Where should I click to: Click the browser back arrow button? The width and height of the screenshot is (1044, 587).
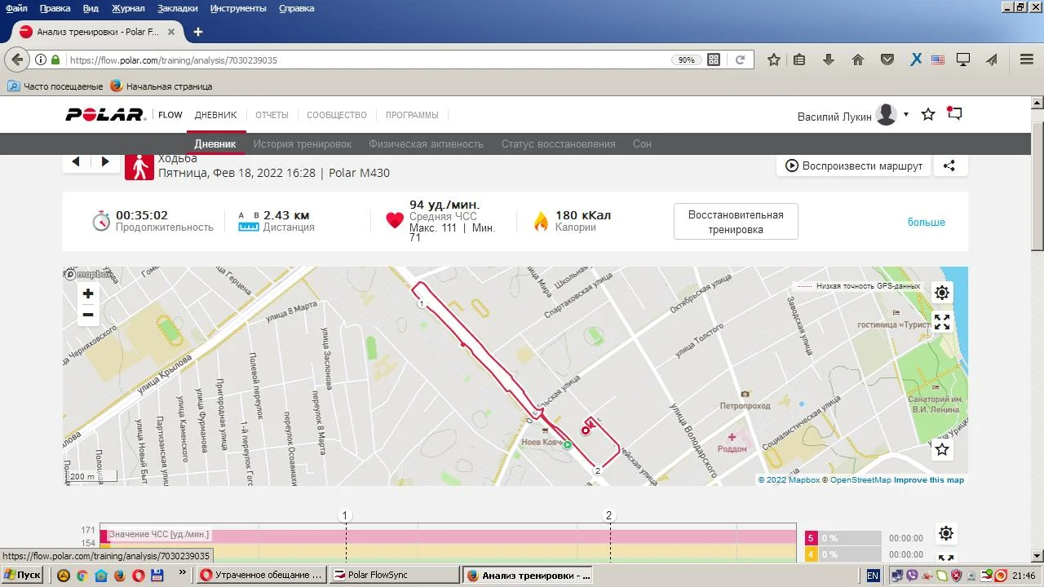click(x=16, y=60)
